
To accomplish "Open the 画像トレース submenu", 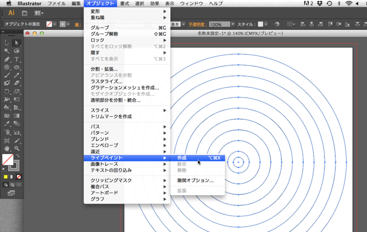I will (x=127, y=164).
